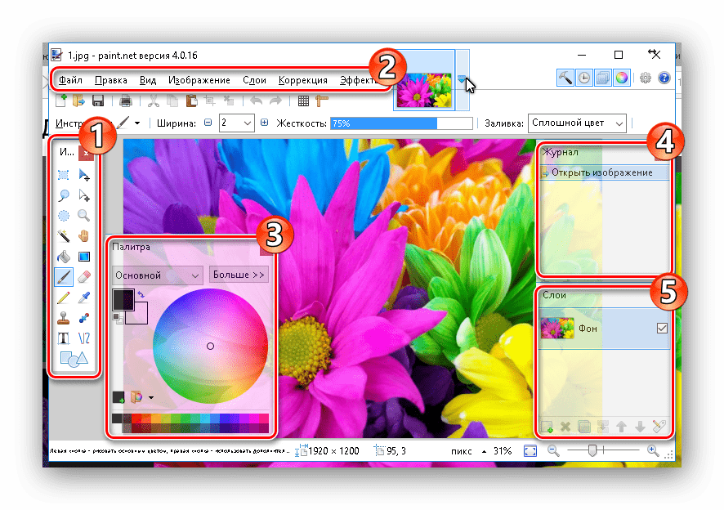Select the Magic Wand tool
This screenshot has width=724, height=510.
[x=64, y=236]
